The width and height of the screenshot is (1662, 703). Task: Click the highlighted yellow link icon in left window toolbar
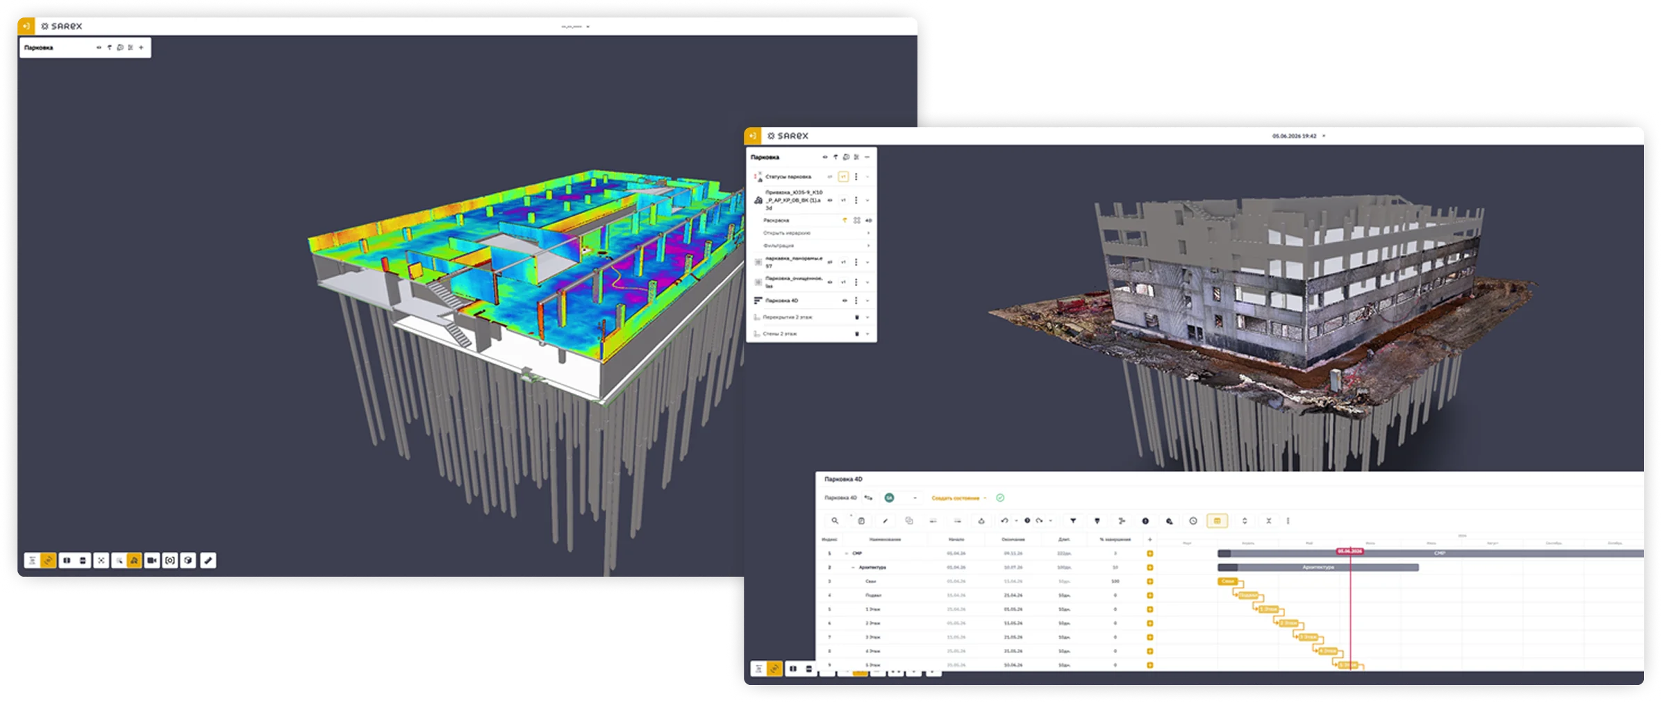pyautogui.click(x=48, y=560)
